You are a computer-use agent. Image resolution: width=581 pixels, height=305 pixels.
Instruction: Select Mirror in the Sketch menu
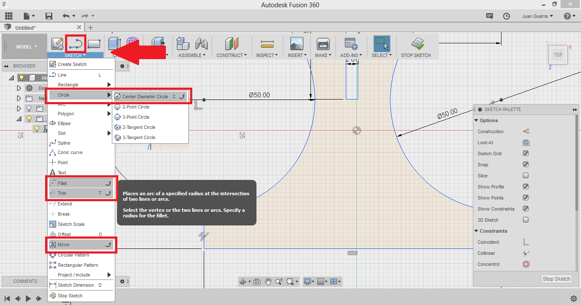(x=81, y=245)
